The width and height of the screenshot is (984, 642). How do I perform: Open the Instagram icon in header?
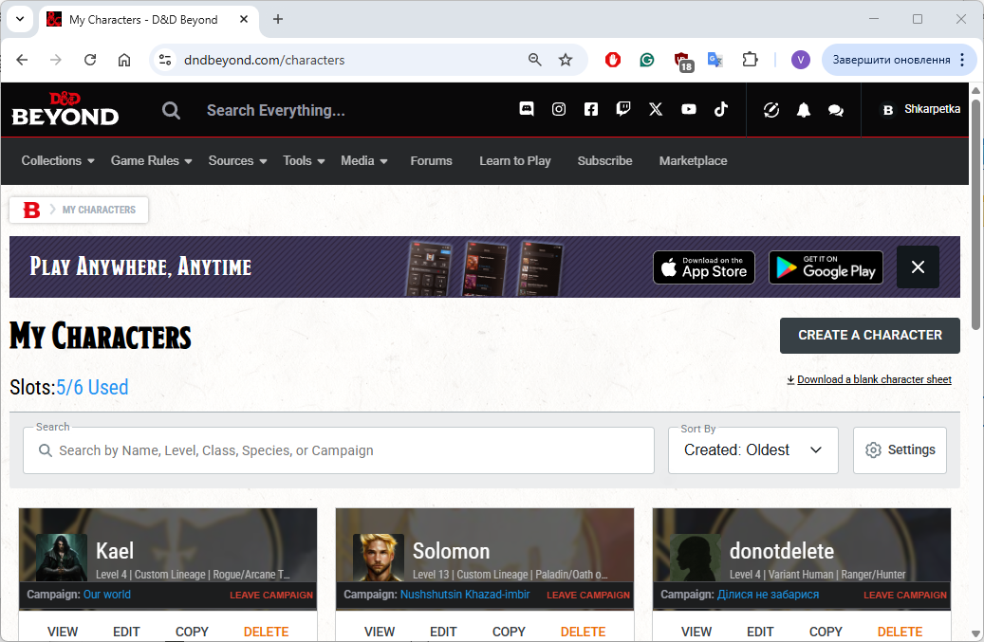559,109
